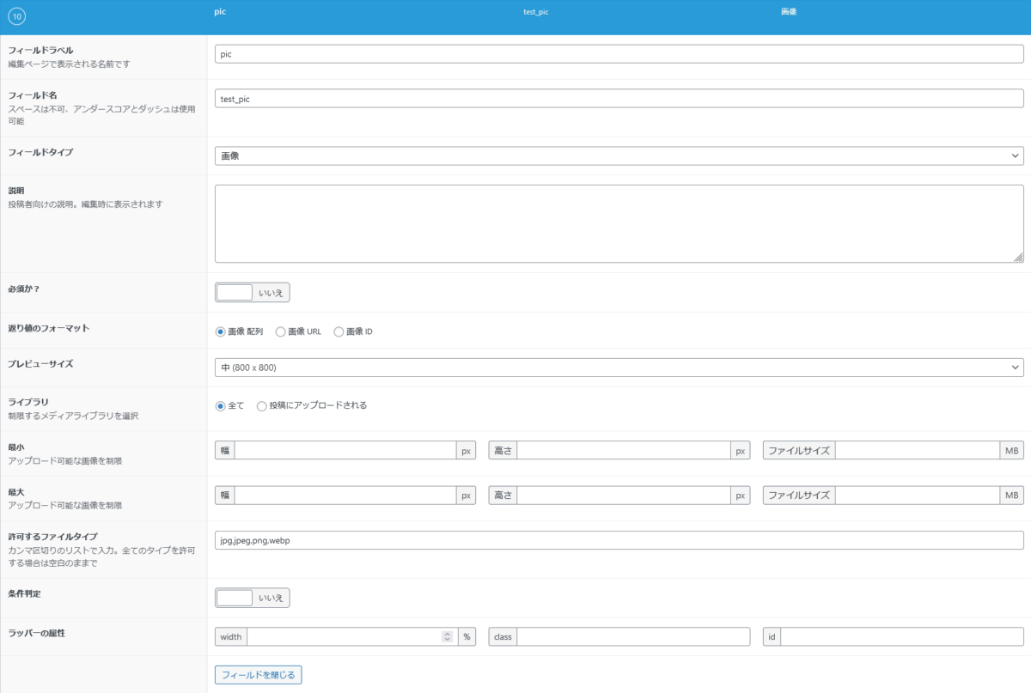Open the プレビューサイズ dropdown showing 中 (800 x 800)

pyautogui.click(x=619, y=368)
